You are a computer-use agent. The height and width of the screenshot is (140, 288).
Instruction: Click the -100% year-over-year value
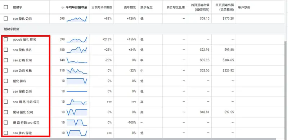pyautogui.click(x=132, y=123)
